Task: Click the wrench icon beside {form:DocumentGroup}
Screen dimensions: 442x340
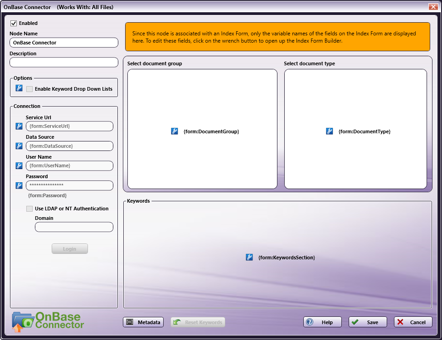Action: click(x=175, y=131)
